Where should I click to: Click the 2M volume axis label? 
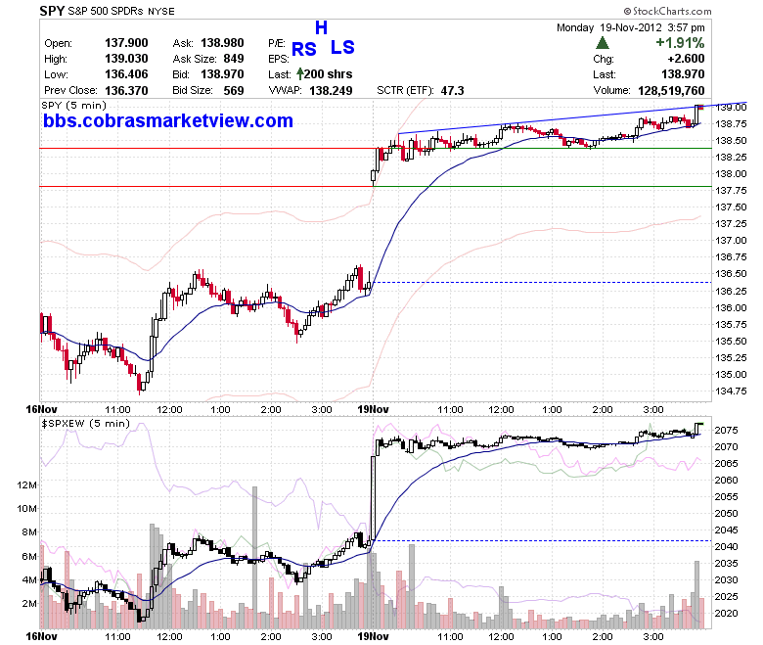coord(29,604)
